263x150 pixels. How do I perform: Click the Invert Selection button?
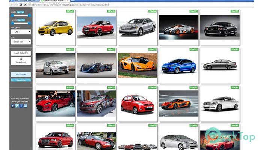click(21, 53)
